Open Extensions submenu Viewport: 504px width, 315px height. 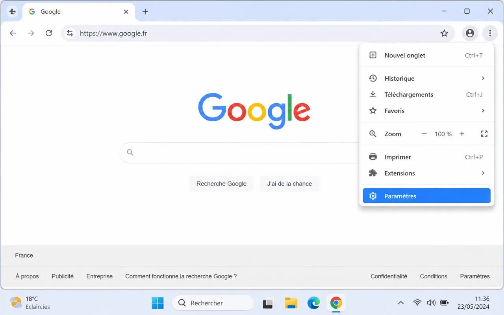point(426,173)
